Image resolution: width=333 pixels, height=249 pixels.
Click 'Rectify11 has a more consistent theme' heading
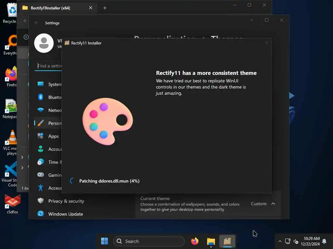click(206, 73)
